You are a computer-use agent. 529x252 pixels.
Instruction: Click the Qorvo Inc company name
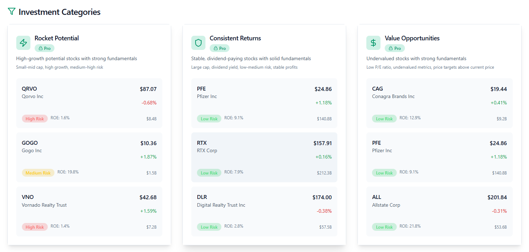pos(33,96)
